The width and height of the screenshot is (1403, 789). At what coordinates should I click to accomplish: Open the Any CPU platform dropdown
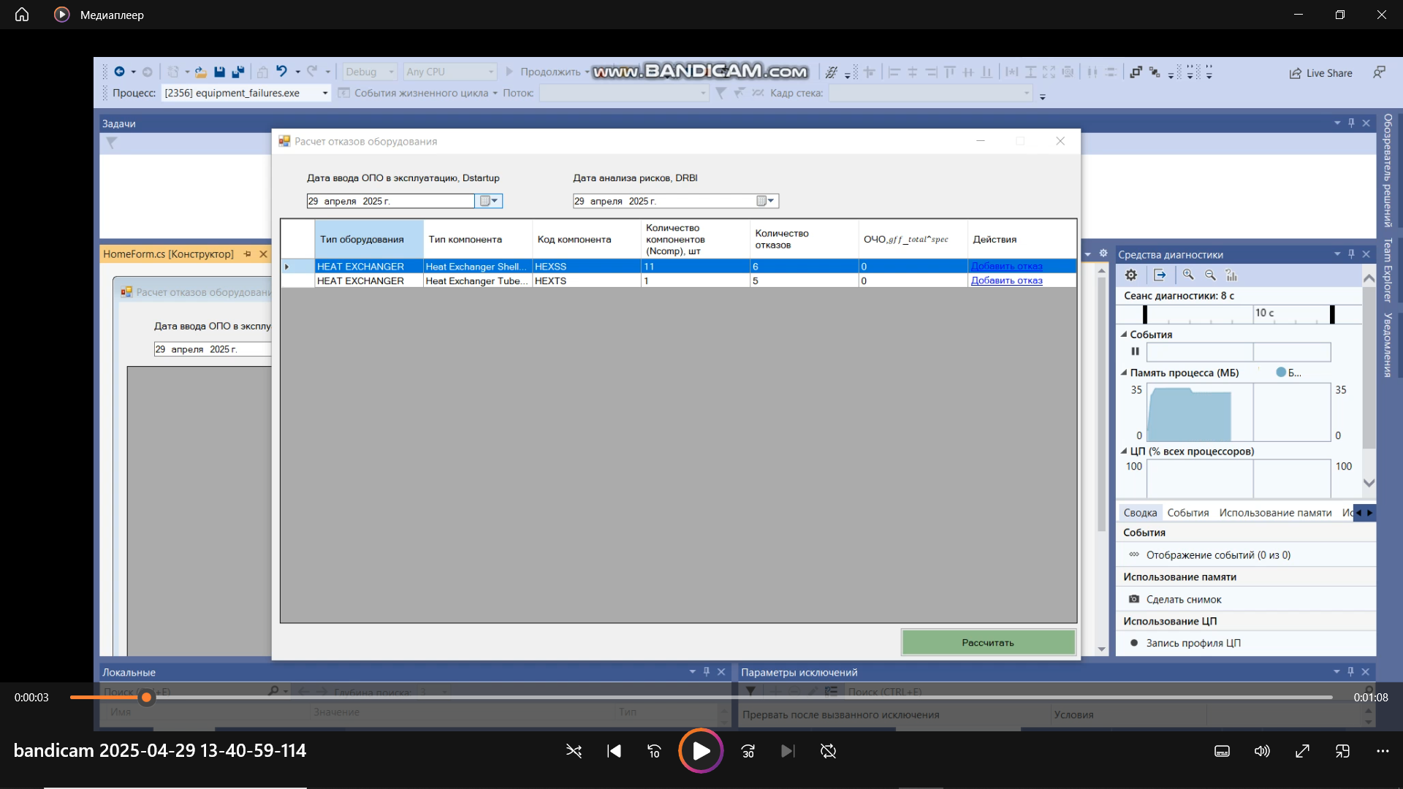point(450,72)
